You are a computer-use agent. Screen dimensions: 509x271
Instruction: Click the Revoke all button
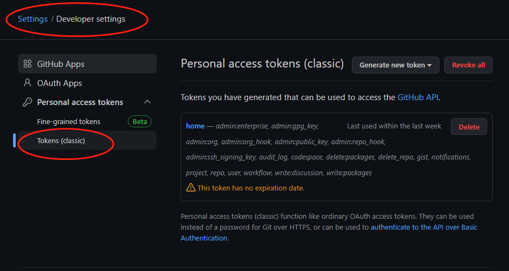coord(468,65)
